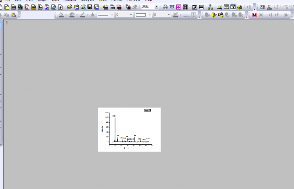Click the database open query folder icon

(221, 15)
